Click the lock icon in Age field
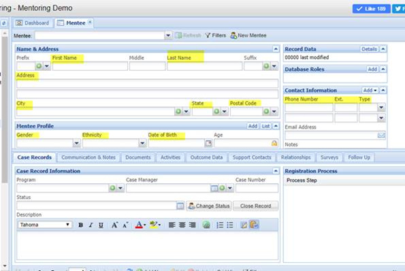 tap(274, 143)
